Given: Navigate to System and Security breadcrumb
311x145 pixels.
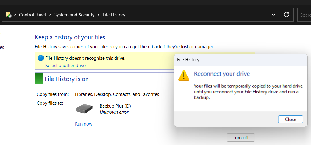Looking at the screenshot, I should [74, 15].
